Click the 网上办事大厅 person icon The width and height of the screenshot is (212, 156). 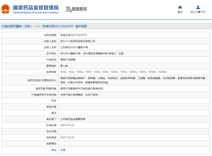coord(198,7)
